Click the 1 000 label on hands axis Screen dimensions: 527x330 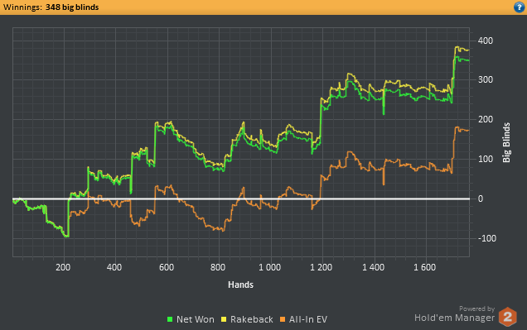pos(269,267)
